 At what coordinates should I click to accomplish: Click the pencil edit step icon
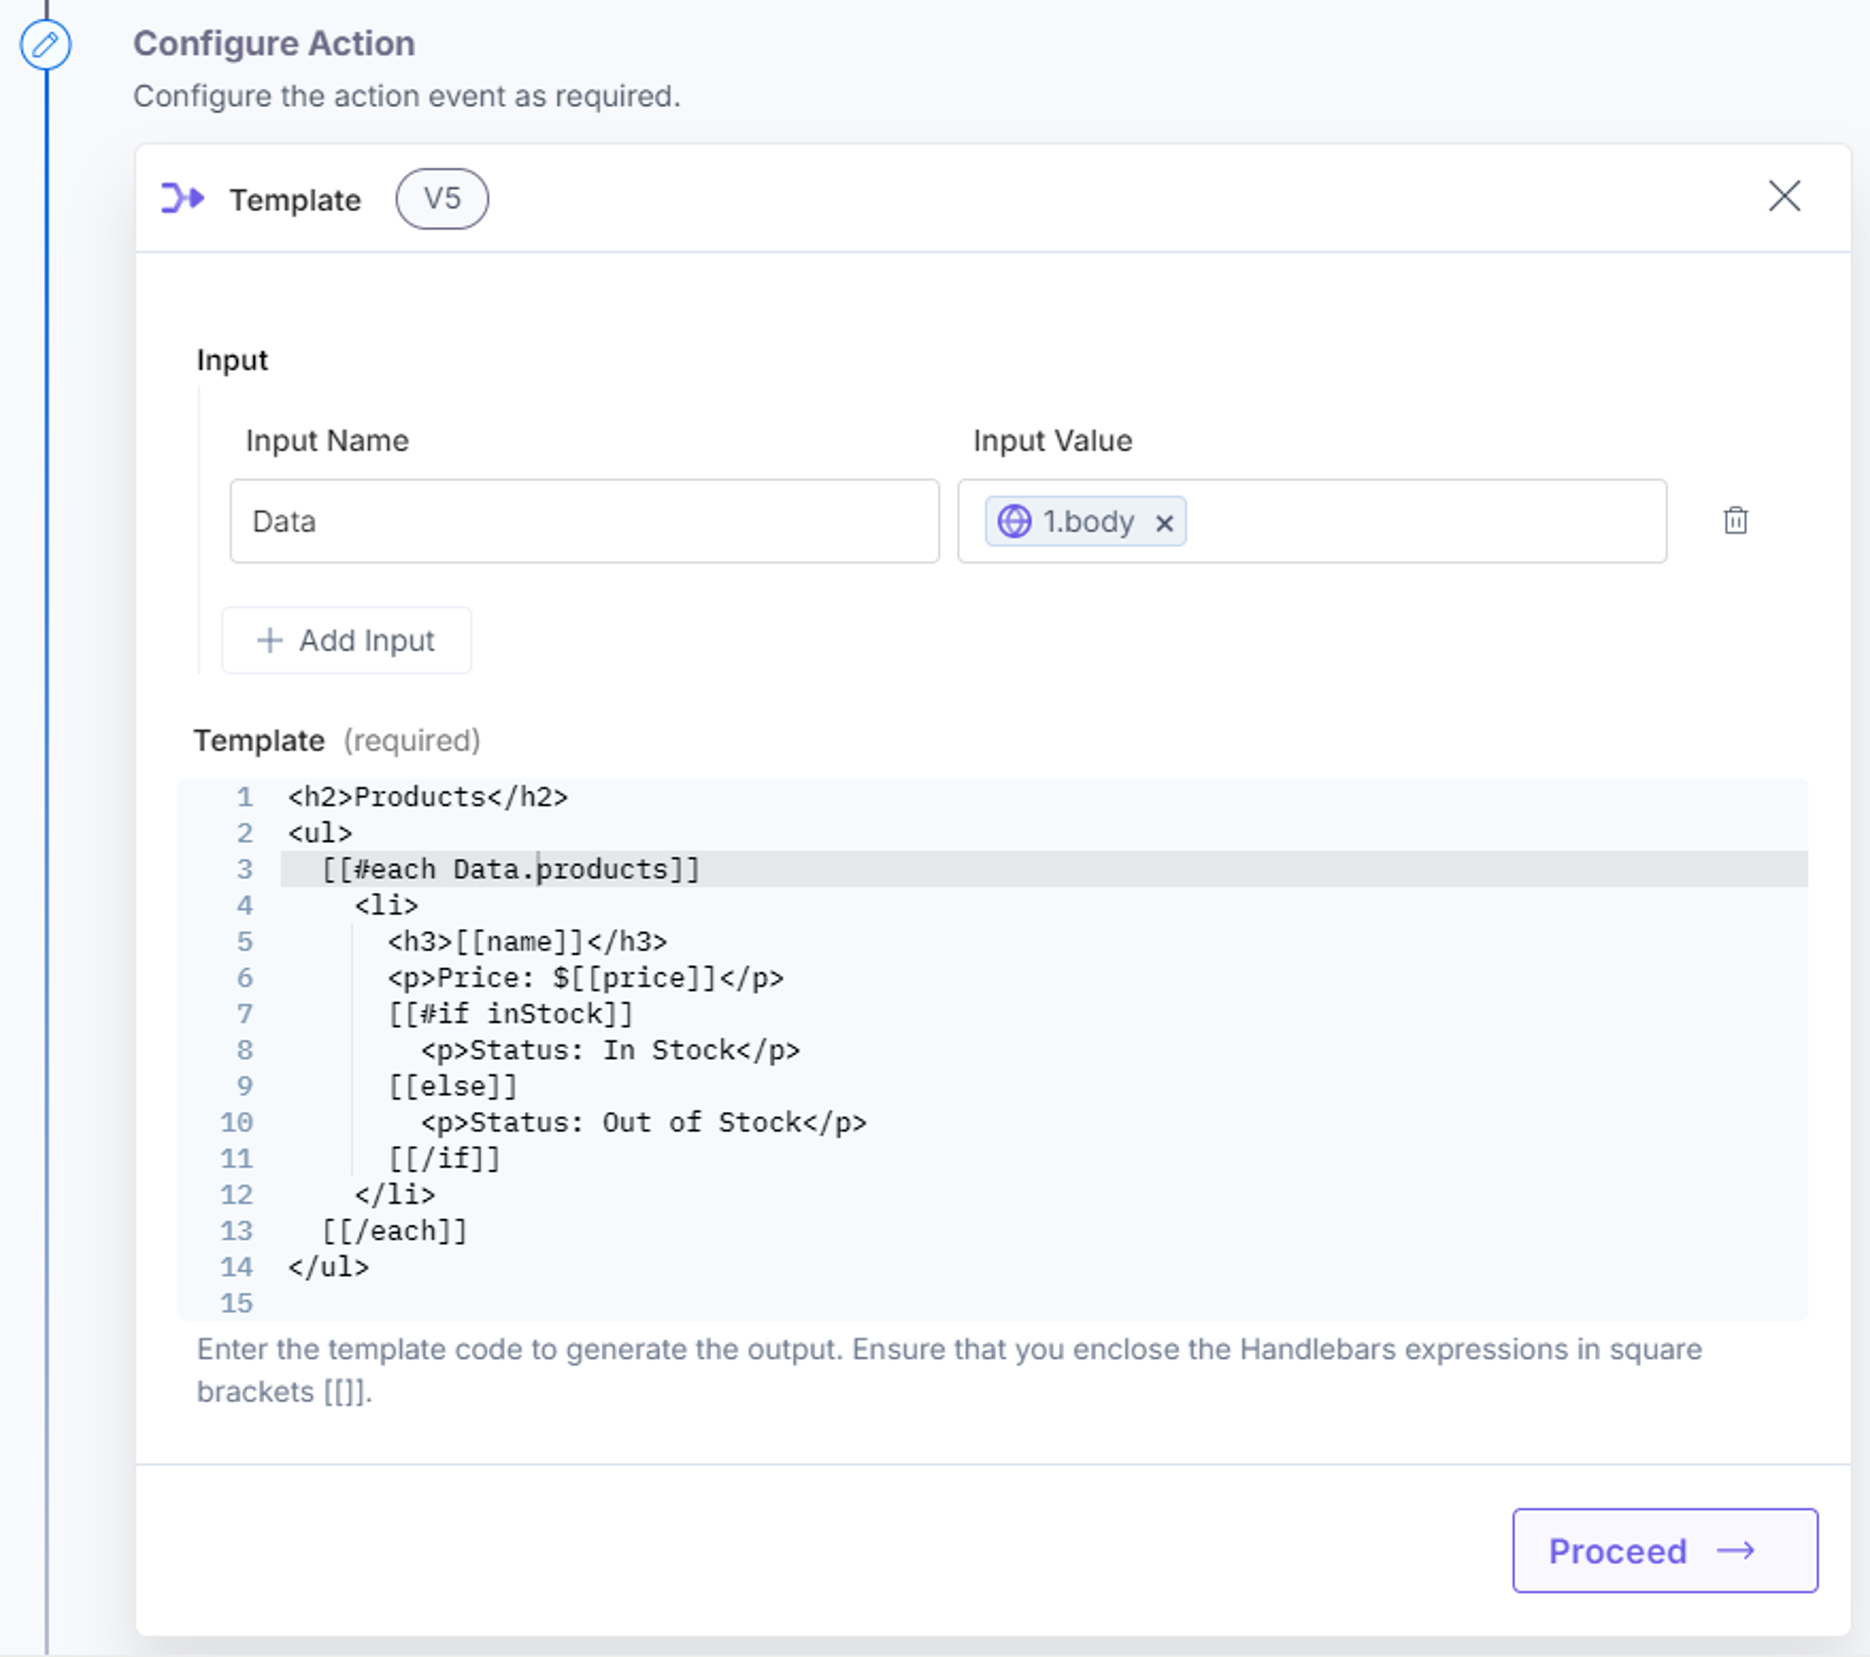click(46, 44)
